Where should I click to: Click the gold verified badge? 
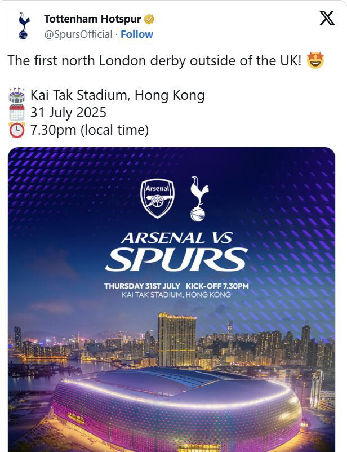point(149,19)
